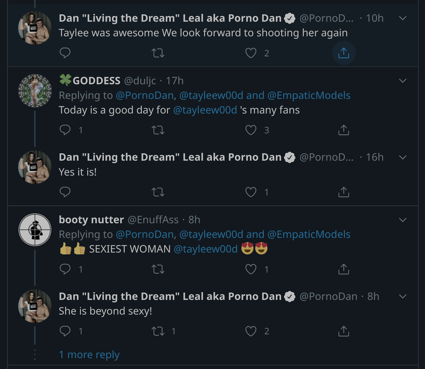Like GODDESS's 'good day' tweet
This screenshot has width=425, height=369.
click(x=251, y=130)
